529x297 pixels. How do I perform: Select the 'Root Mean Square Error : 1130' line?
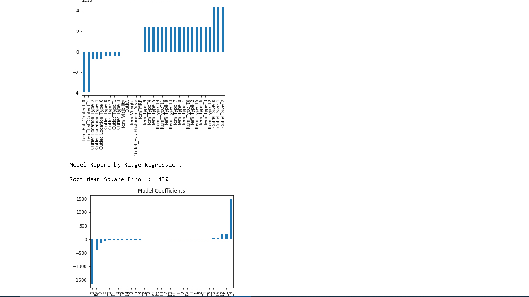[x=119, y=179]
